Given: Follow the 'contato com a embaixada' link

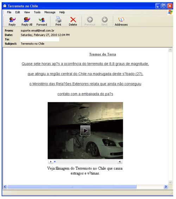Looking at the screenshot, I should coord(85,94).
